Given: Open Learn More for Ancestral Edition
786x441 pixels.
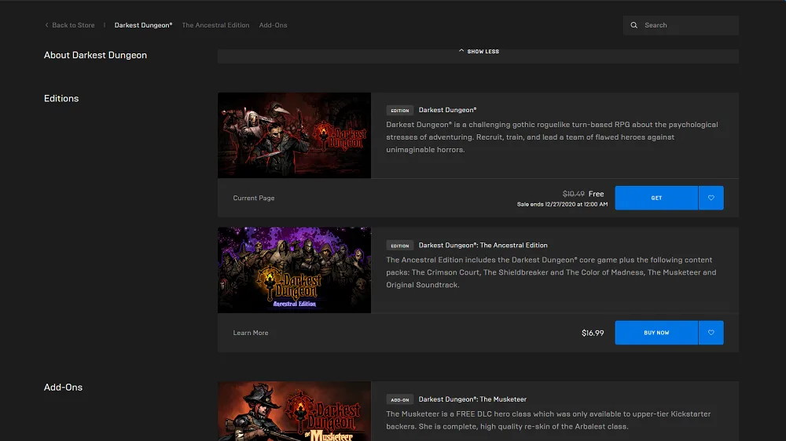Looking at the screenshot, I should pos(251,333).
